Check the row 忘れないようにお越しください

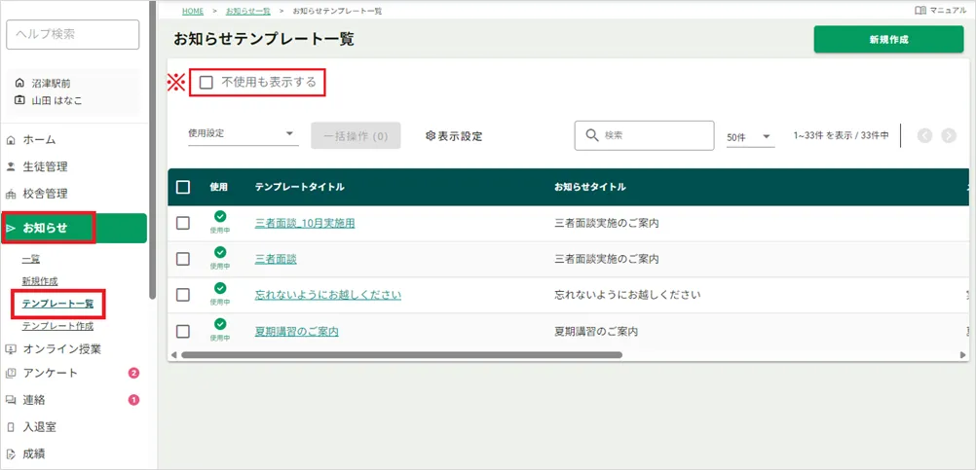coord(183,295)
